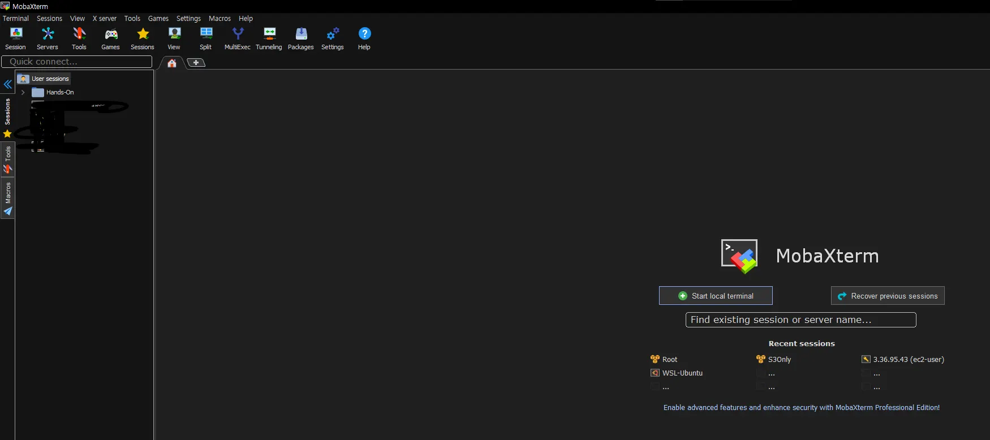Open the Macros menu
This screenshot has width=990, height=440.
coord(219,19)
